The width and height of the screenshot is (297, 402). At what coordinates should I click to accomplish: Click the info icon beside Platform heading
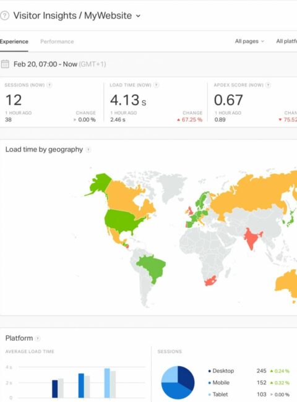[38, 338]
